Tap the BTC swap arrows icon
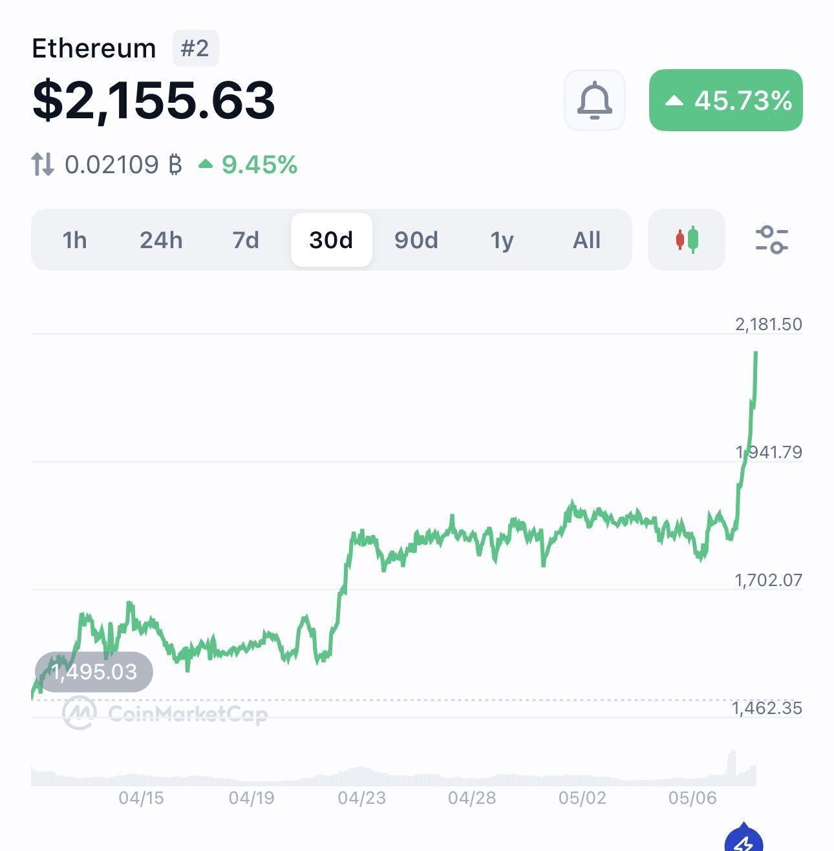834x851 pixels. pos(43,164)
